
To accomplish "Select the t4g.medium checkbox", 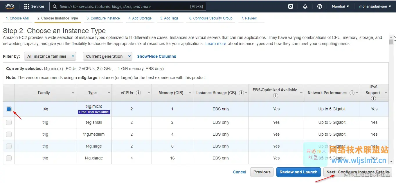I will tap(9, 134).
